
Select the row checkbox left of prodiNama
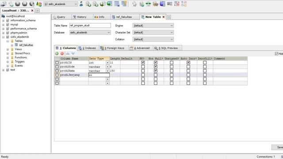pyautogui.click(x=57, y=71)
